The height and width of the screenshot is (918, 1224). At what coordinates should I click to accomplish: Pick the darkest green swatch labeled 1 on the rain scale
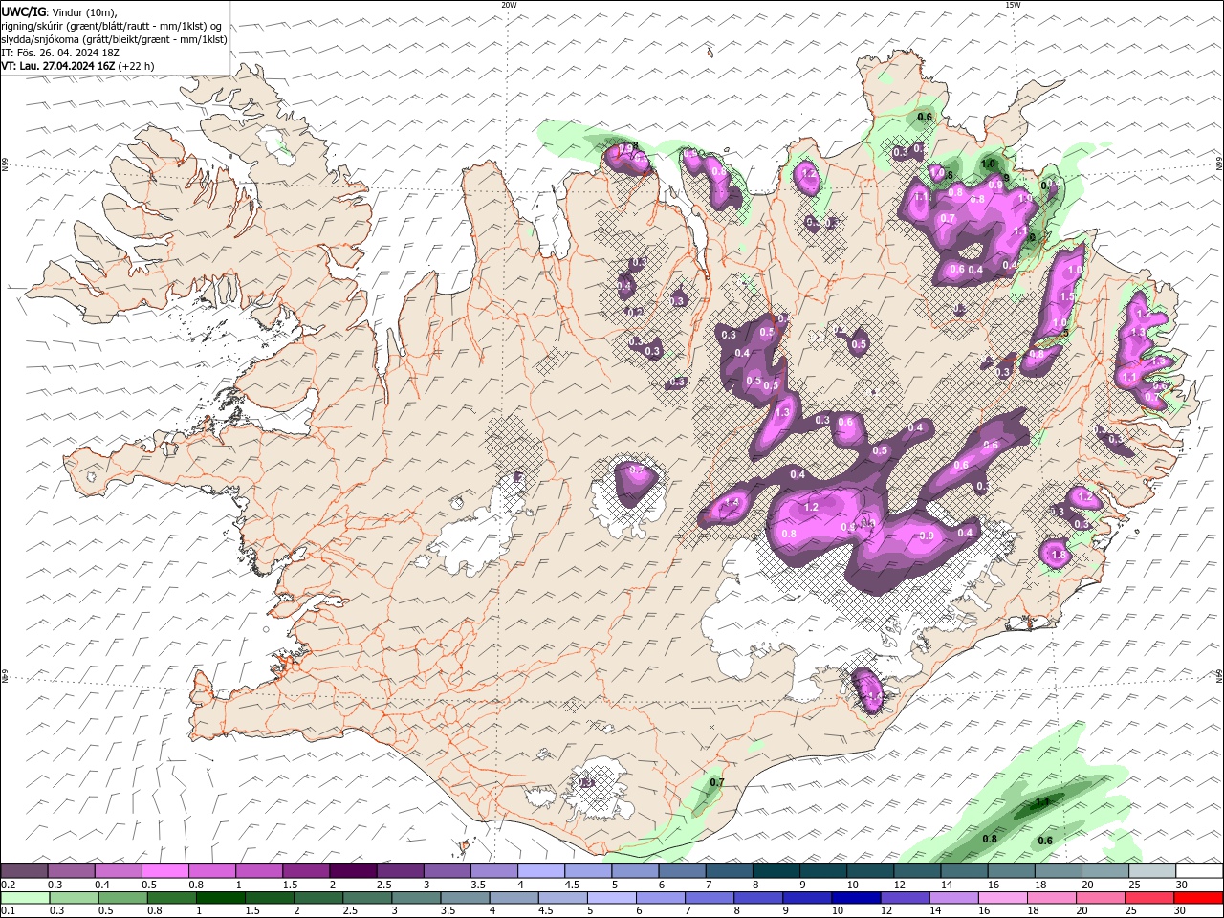click(220, 898)
